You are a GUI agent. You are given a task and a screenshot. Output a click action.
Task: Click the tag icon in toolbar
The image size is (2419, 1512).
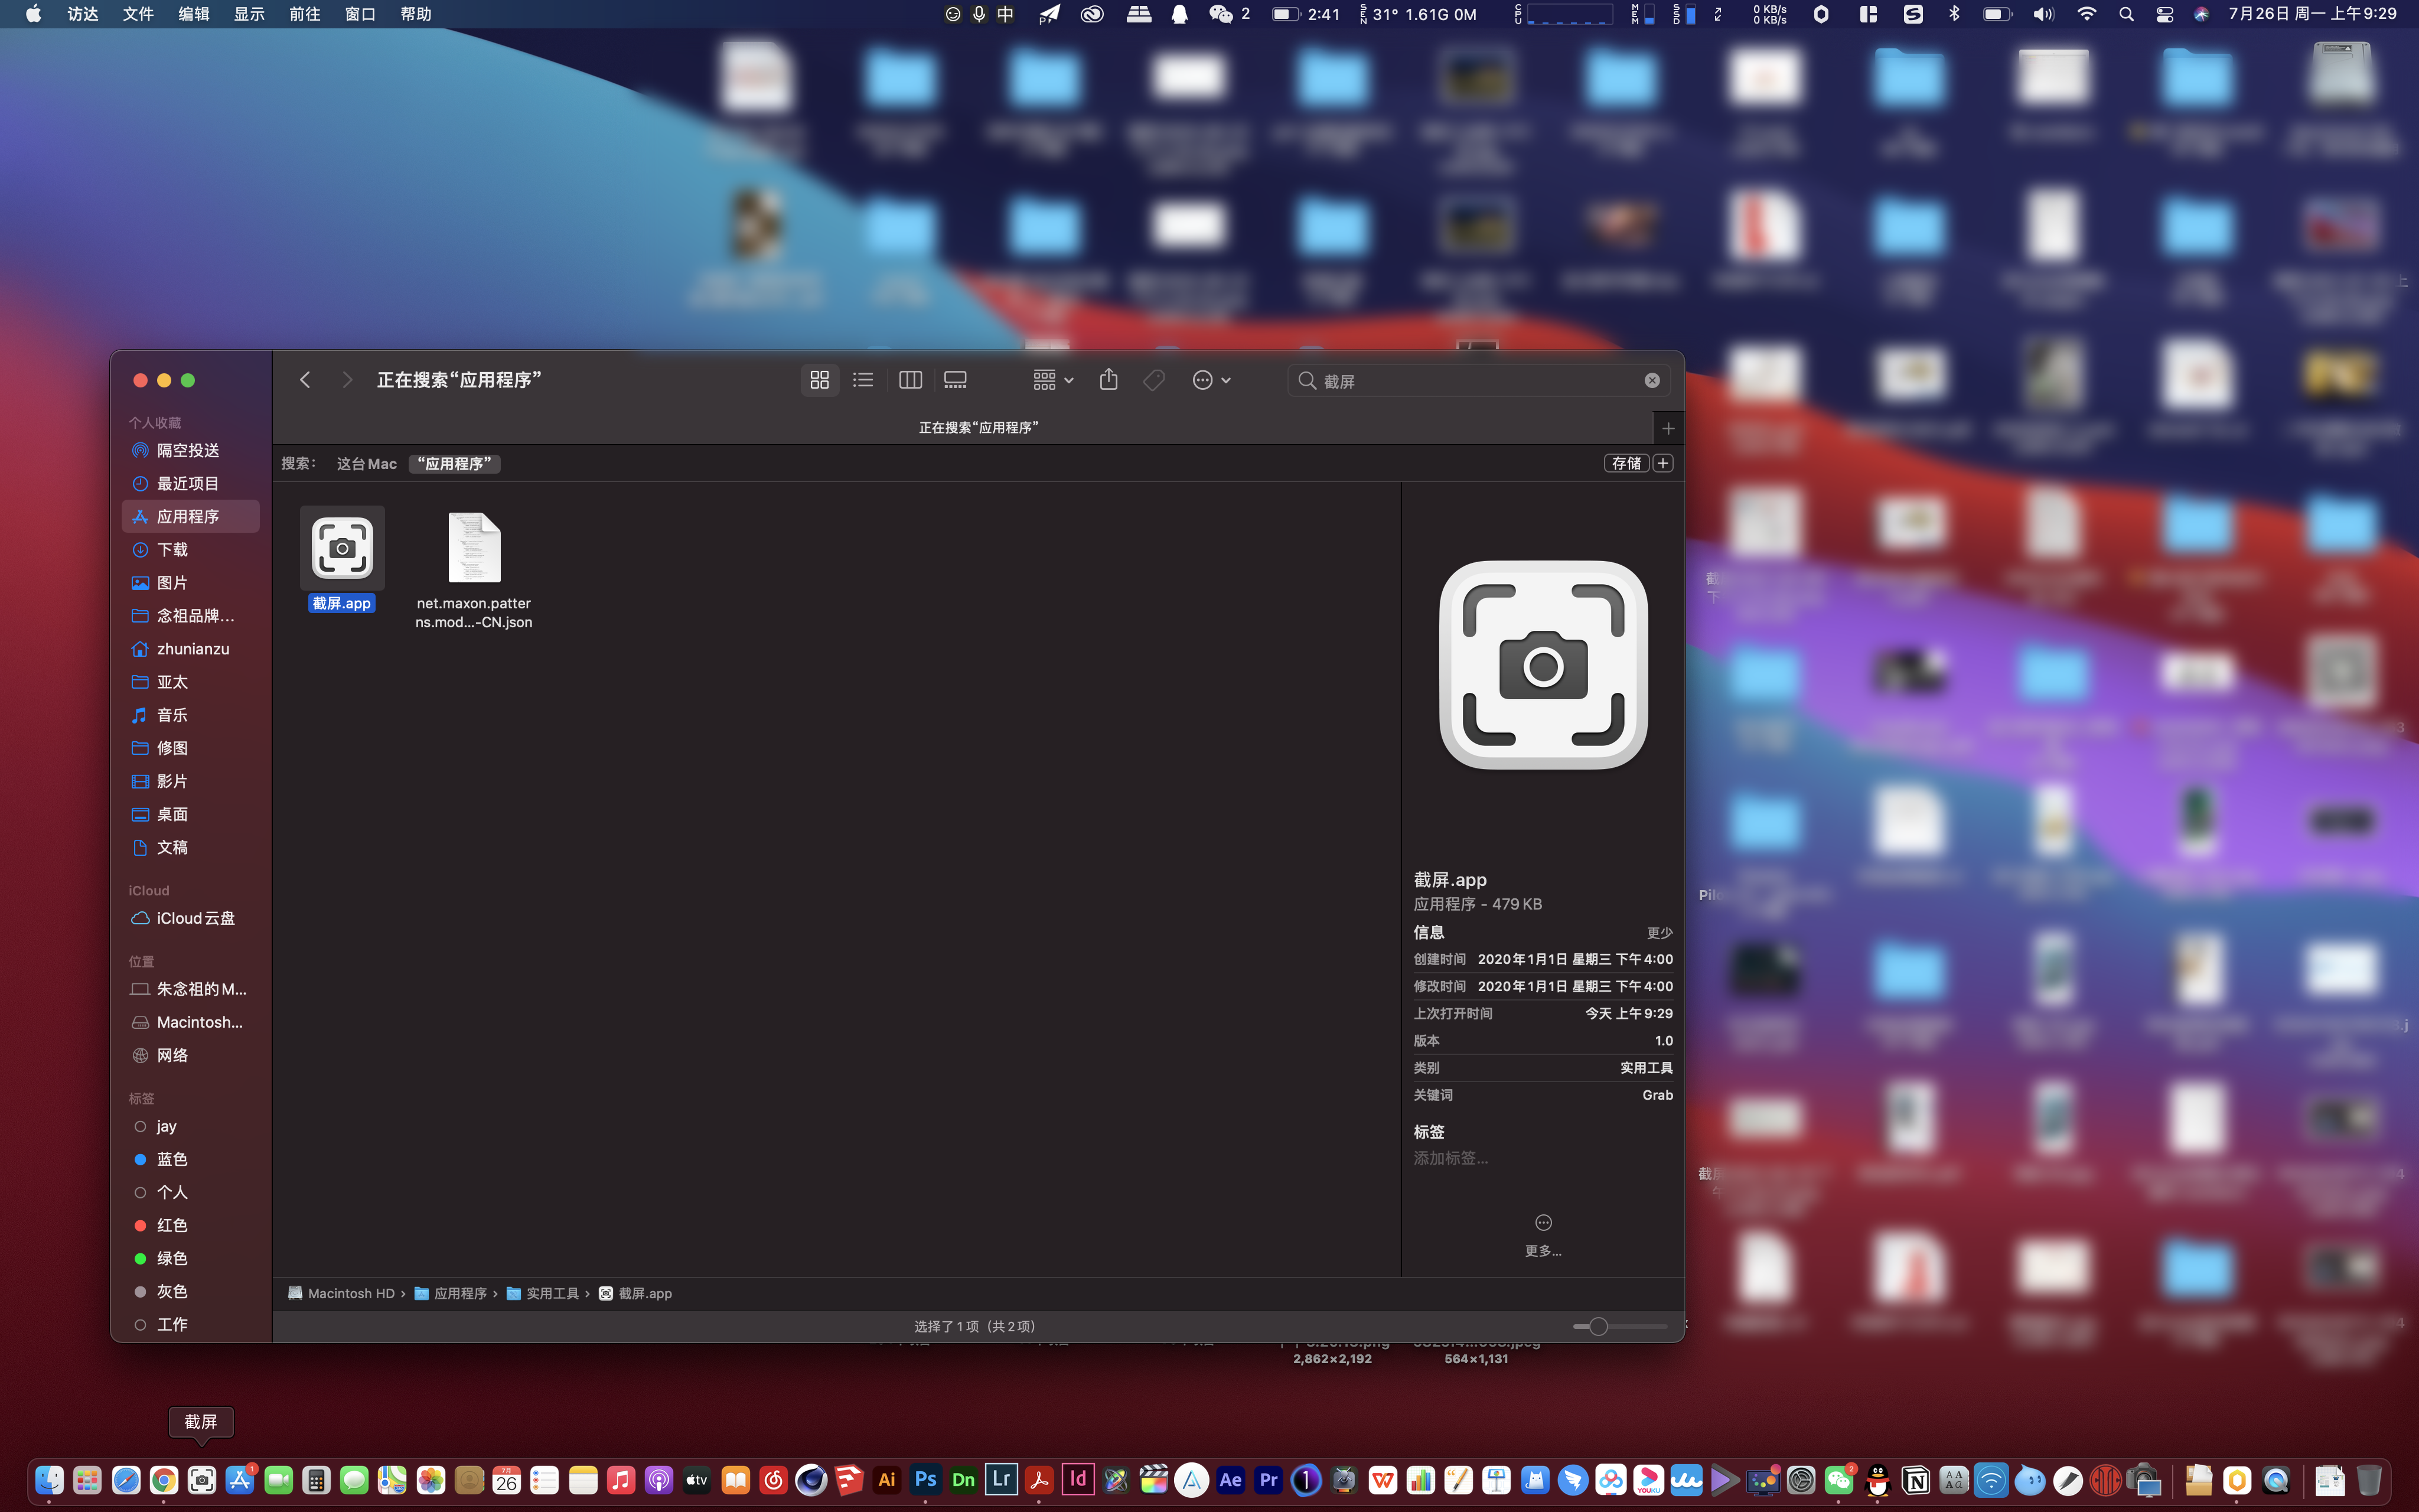[x=1153, y=380]
